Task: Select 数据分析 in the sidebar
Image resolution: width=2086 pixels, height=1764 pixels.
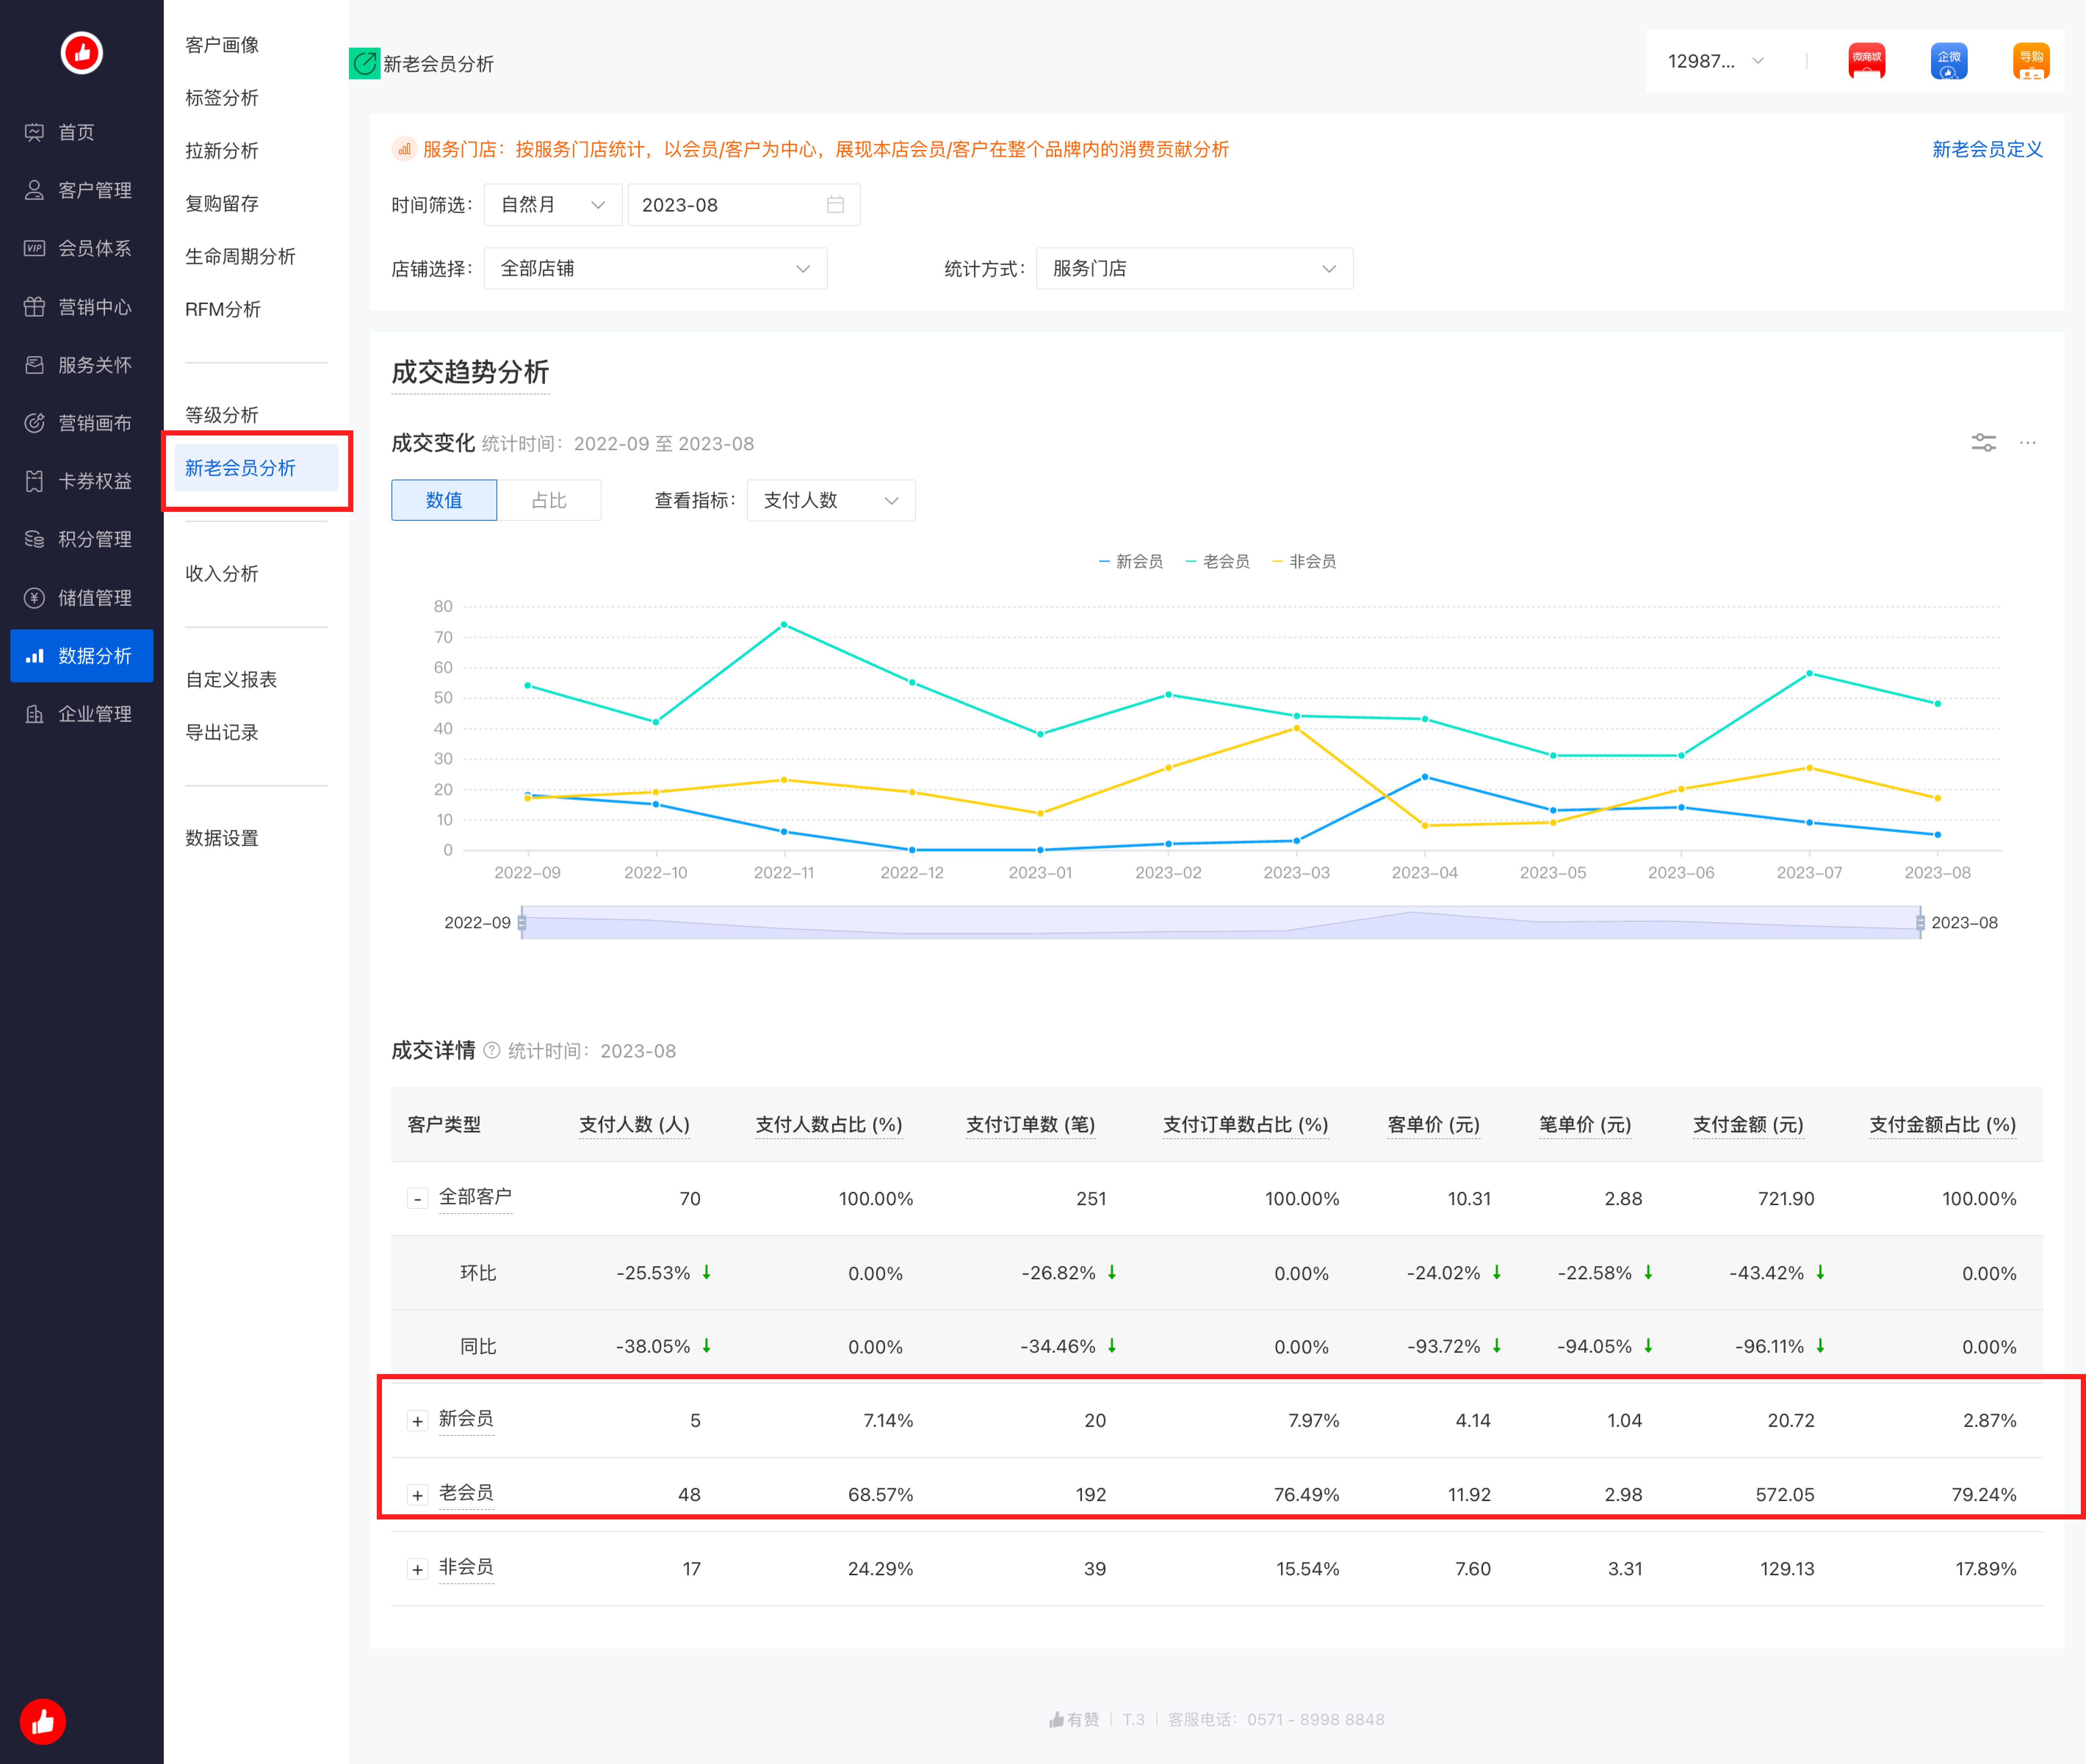Action: tap(81, 656)
